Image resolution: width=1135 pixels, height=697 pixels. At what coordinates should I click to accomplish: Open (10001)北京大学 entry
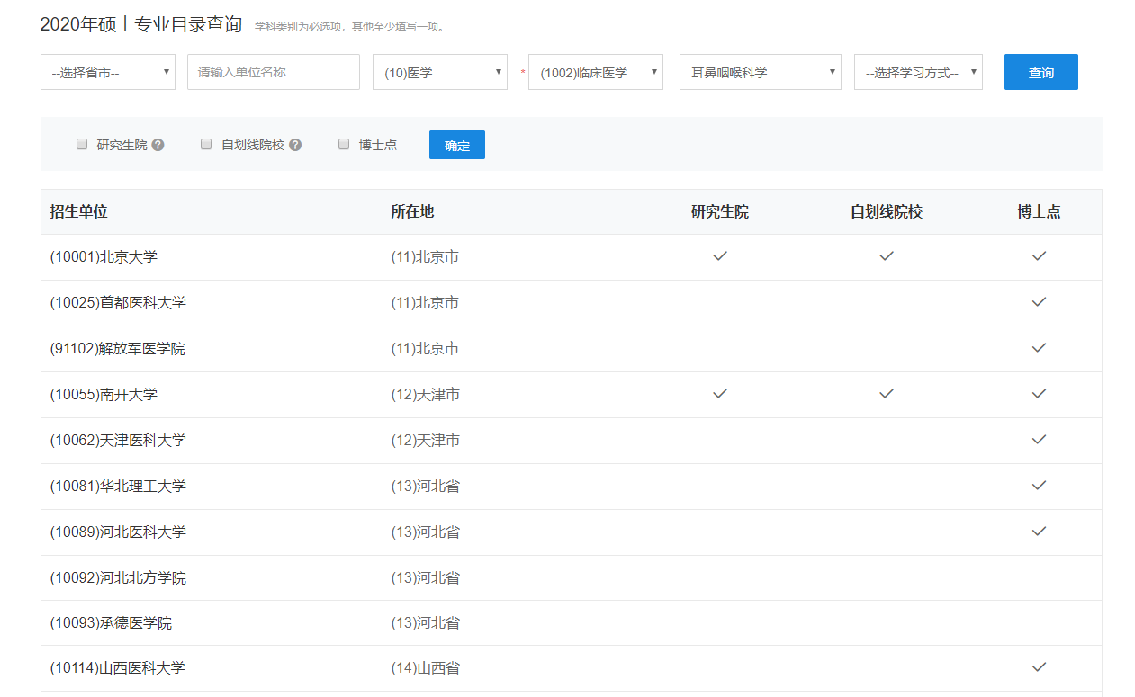(x=104, y=257)
